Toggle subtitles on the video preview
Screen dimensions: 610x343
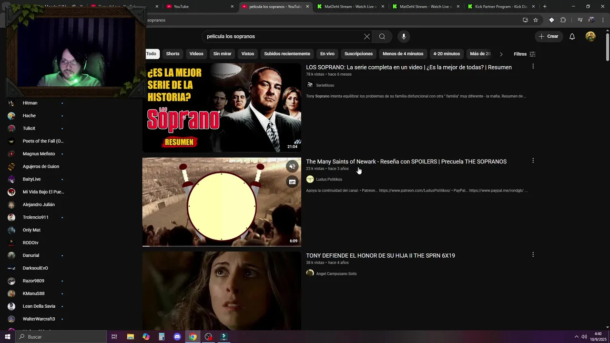pyautogui.click(x=292, y=182)
